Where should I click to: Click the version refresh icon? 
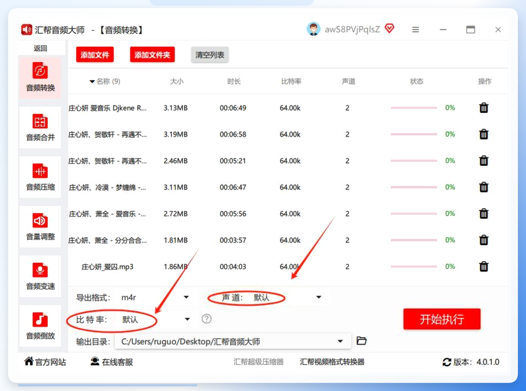click(447, 362)
